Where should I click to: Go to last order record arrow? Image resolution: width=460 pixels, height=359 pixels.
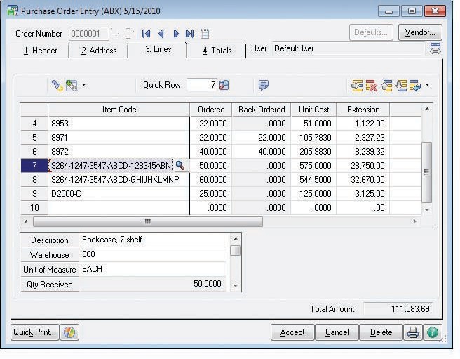coord(190,34)
